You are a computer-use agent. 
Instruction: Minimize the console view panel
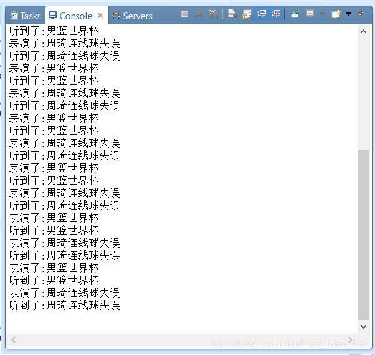[x=361, y=14]
